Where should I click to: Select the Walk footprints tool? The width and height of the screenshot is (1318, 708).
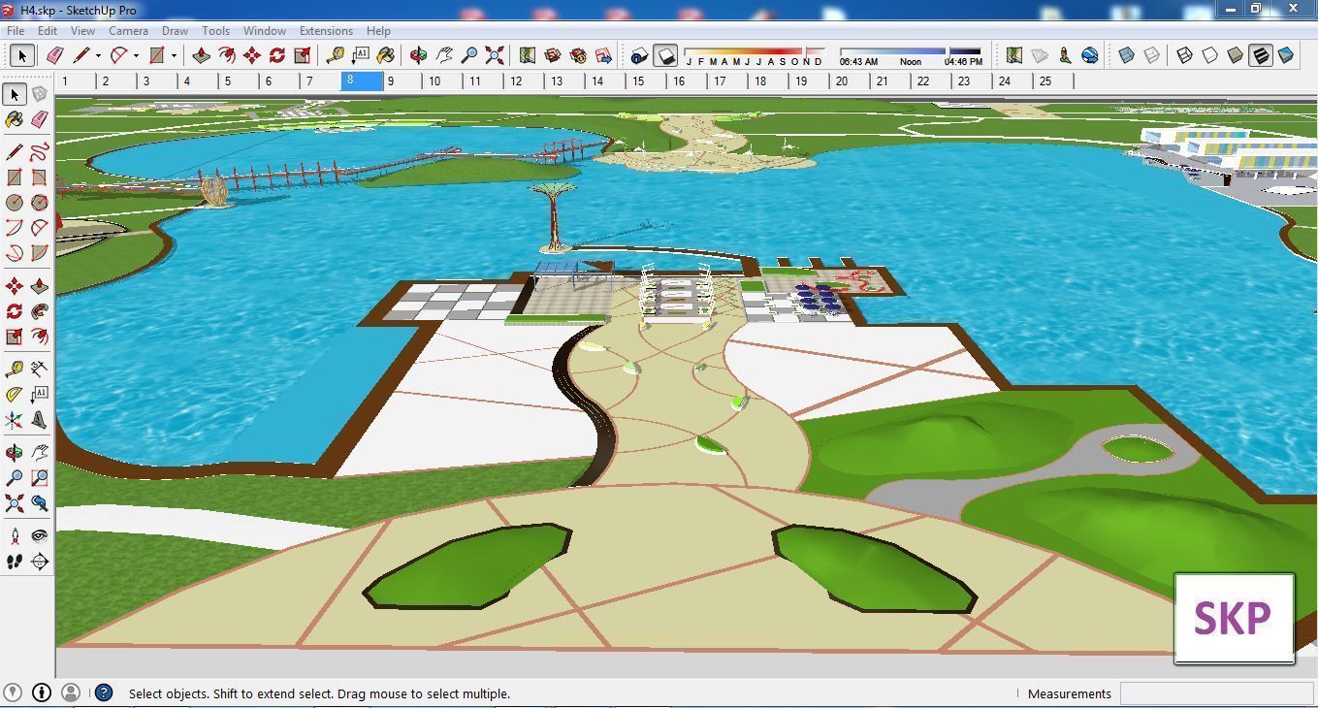pos(15,562)
